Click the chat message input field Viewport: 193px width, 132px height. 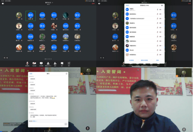(x=46, y=124)
